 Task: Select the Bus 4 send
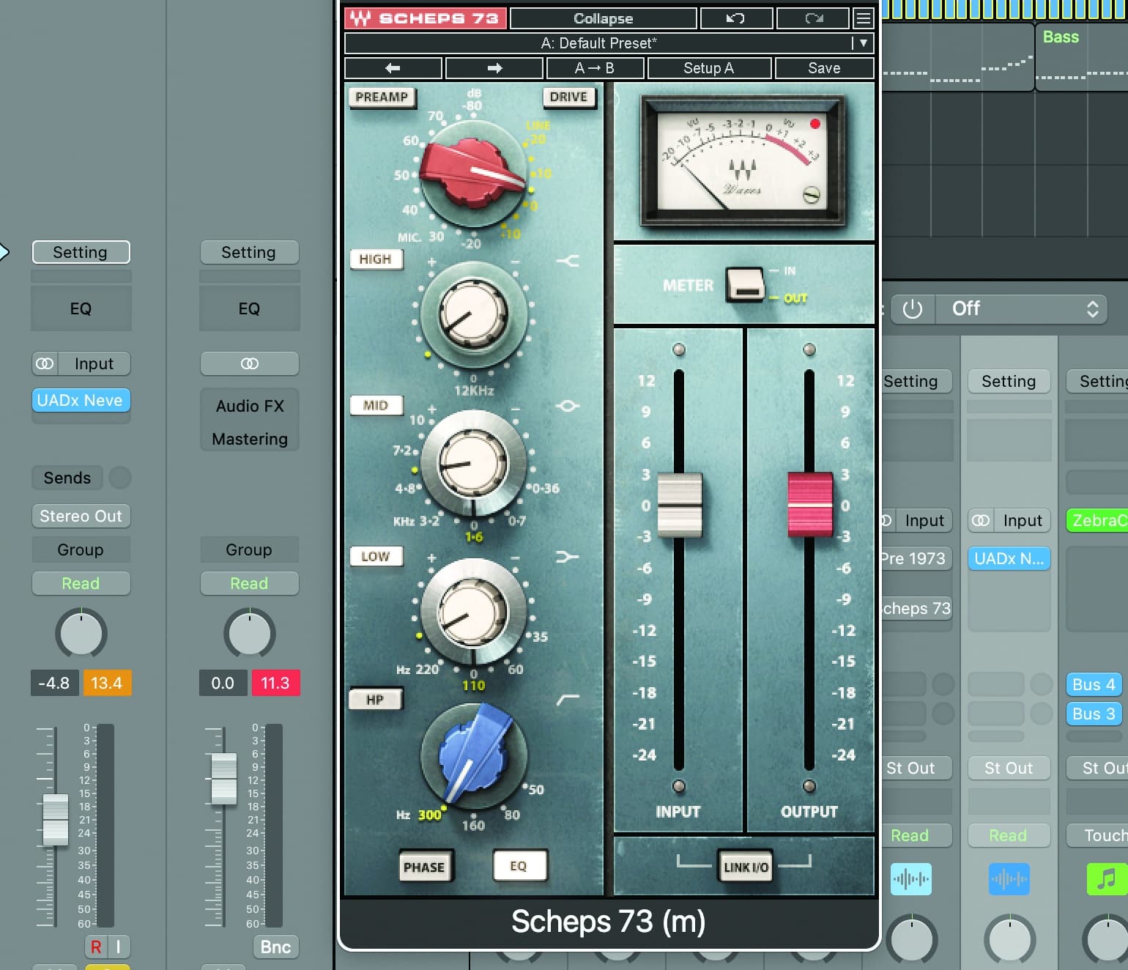[x=1094, y=684]
